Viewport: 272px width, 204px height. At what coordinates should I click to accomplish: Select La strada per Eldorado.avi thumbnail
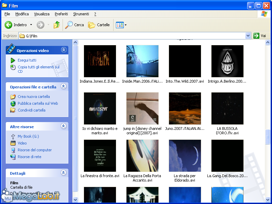click(x=185, y=156)
